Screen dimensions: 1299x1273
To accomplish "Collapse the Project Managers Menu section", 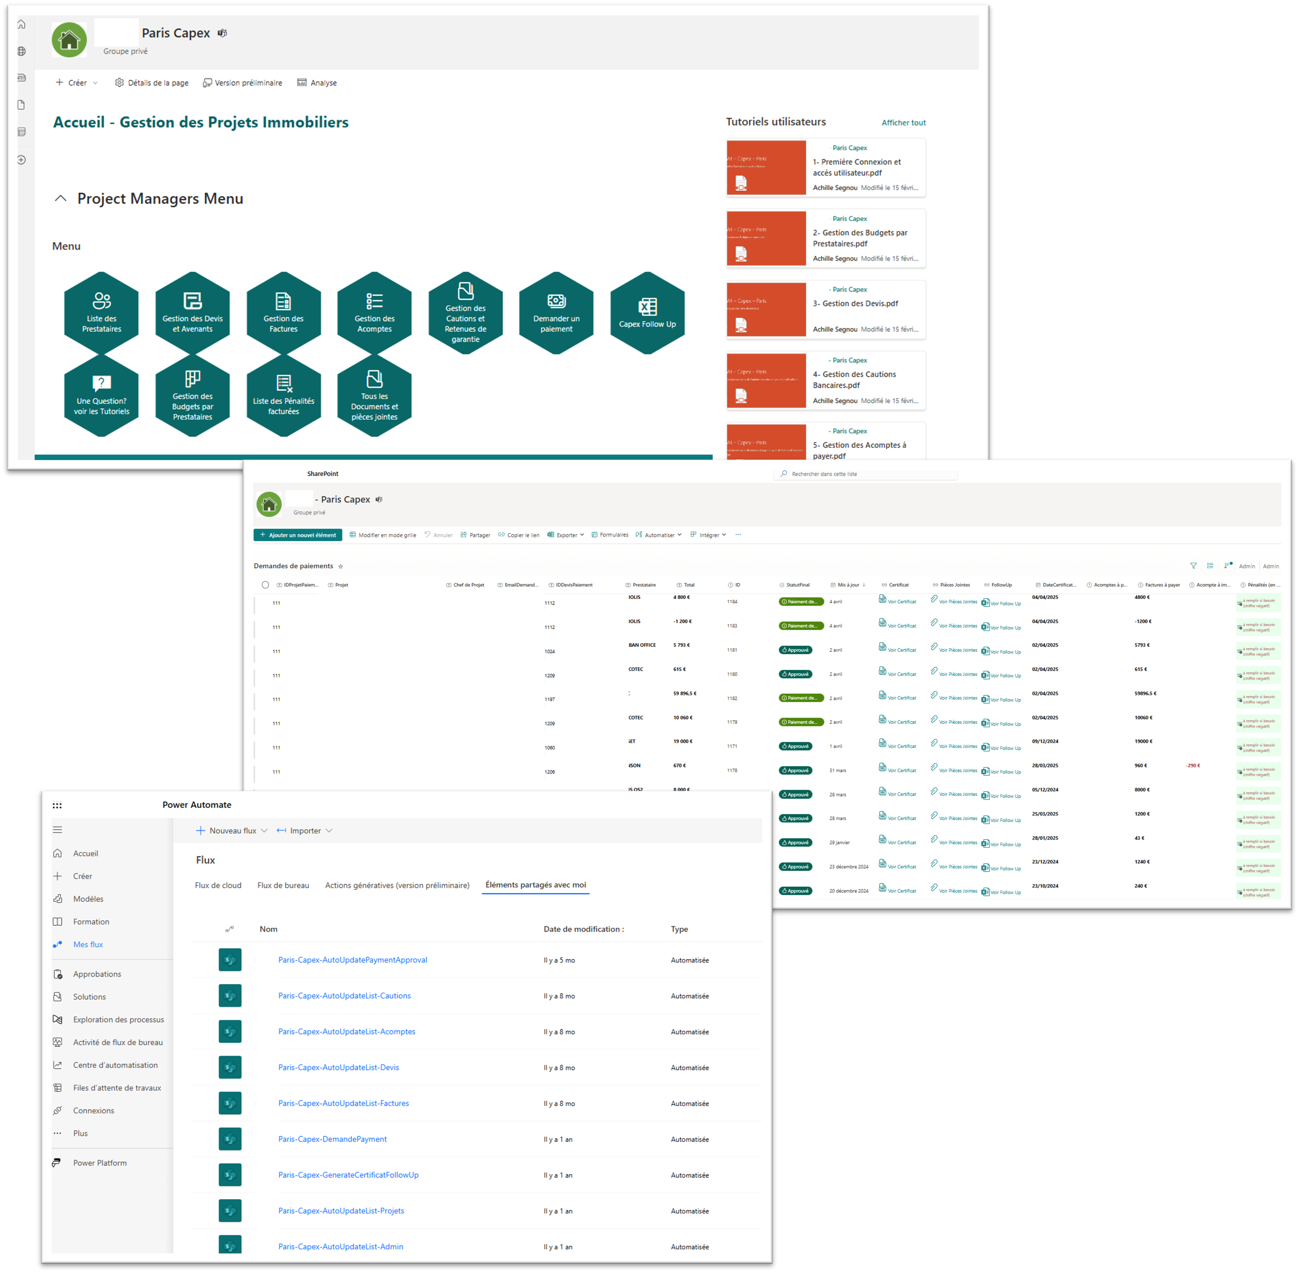I will [x=61, y=199].
